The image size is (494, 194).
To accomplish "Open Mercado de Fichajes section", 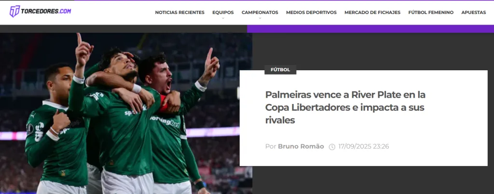I will coord(372,13).
